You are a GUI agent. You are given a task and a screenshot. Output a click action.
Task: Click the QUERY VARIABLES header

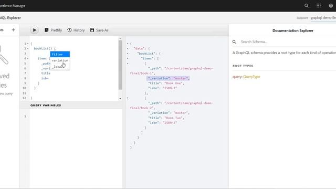click(x=46, y=105)
